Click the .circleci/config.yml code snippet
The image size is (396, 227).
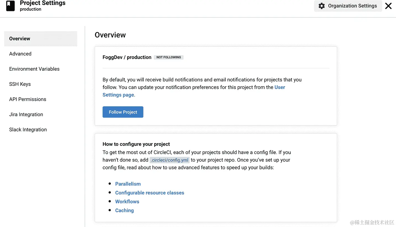point(170,160)
